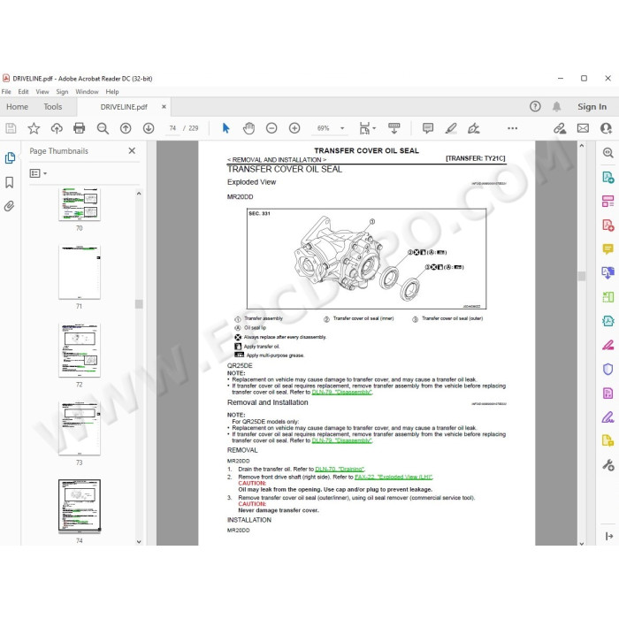Screen dimensions: 619x619
Task: Open thumbnail options dropdown menu
Action: pos(38,173)
